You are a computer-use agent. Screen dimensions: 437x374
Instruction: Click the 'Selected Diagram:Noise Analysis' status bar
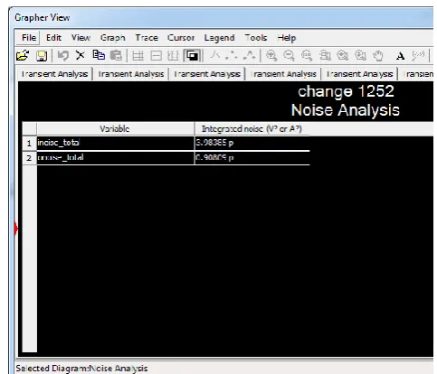click(81, 368)
